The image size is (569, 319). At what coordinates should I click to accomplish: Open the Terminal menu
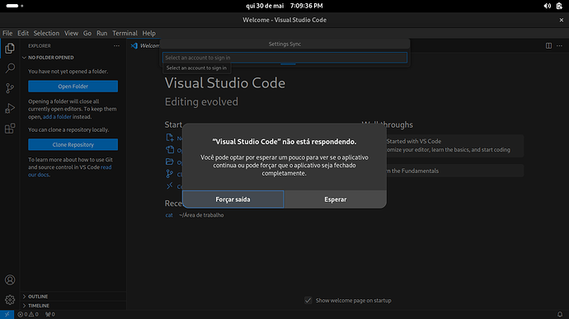125,33
